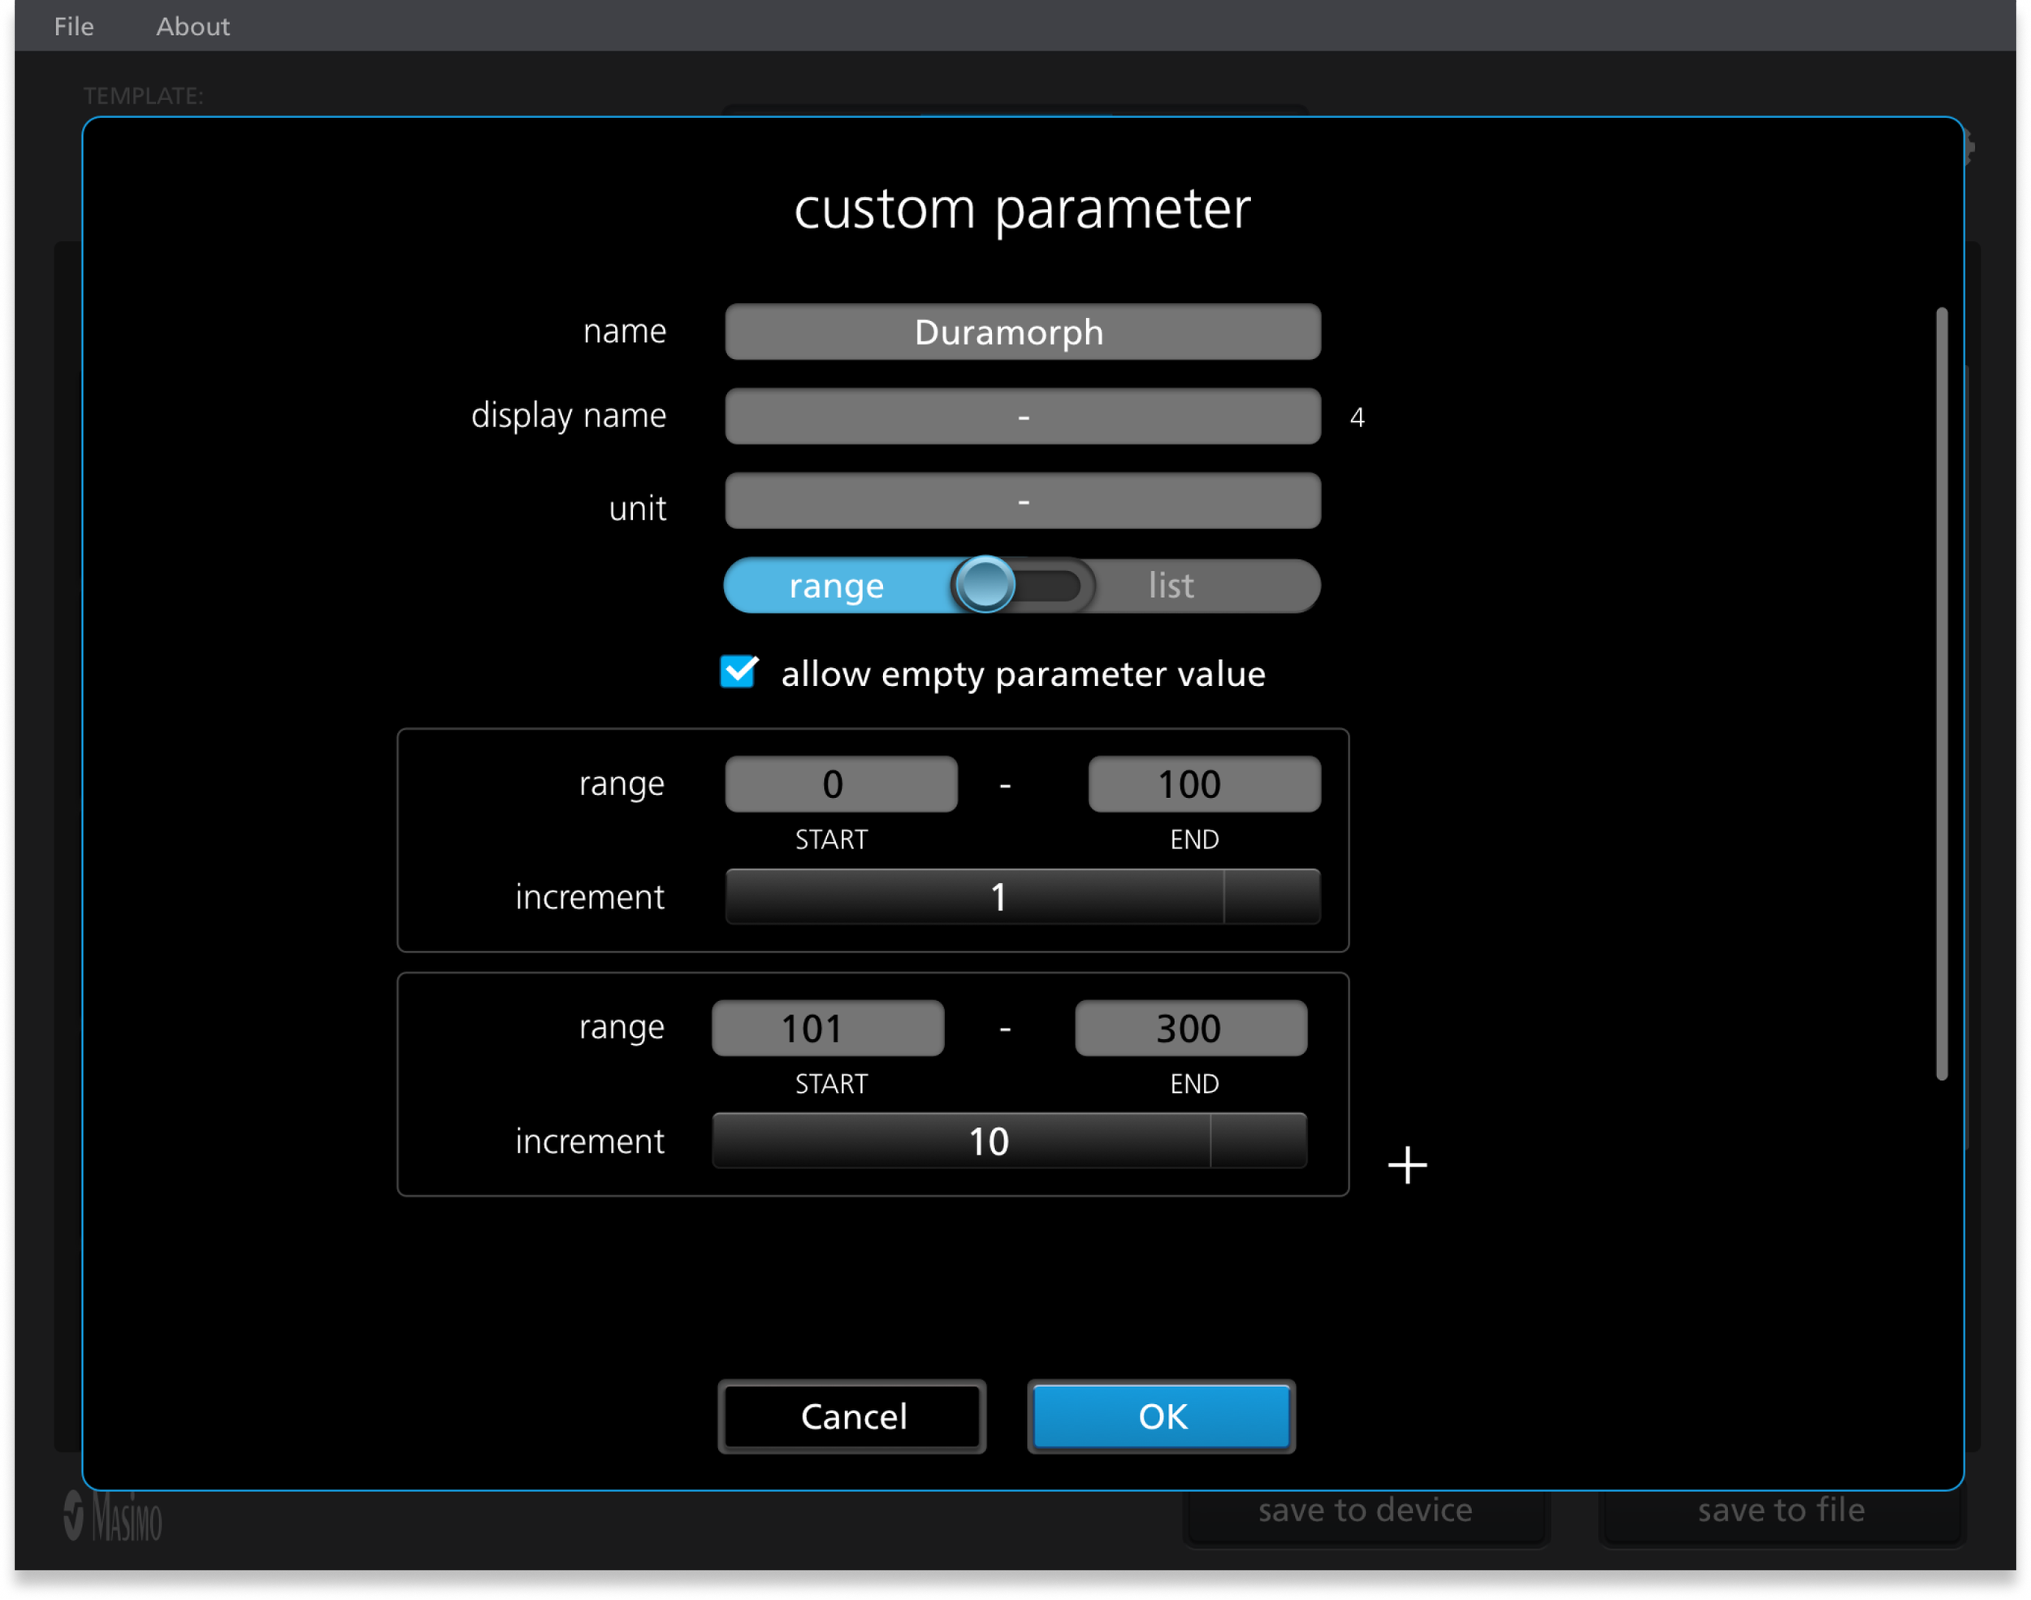2031x1600 pixels.
Task: Select the list option label
Action: coord(1171,587)
